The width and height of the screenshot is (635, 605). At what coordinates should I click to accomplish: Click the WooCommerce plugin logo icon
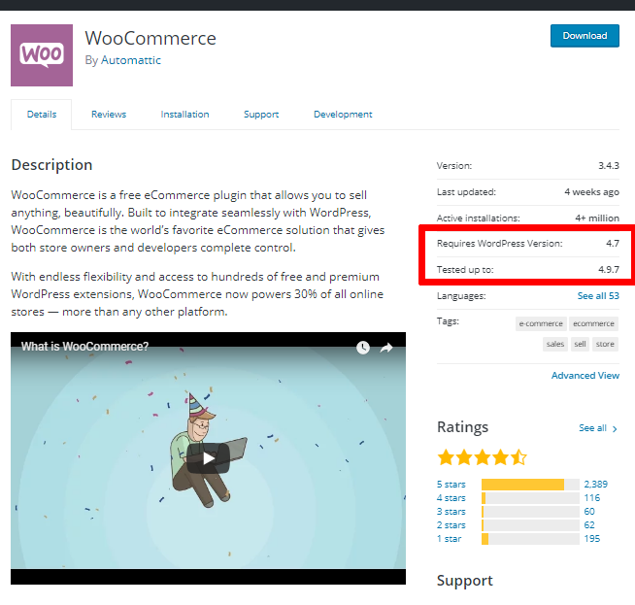click(x=42, y=55)
